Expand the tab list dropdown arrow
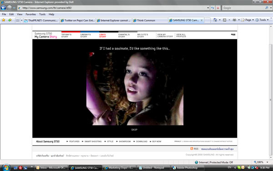Viewport: 273px width, 171px height. click(21, 20)
